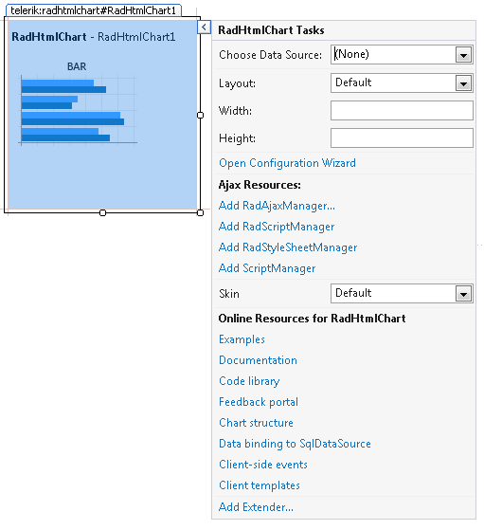Click the Skin label

(x=229, y=294)
